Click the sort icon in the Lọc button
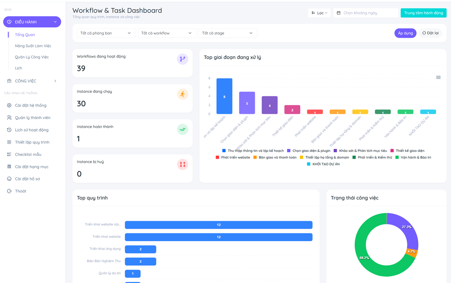The width and height of the screenshot is (451, 283). [313, 13]
